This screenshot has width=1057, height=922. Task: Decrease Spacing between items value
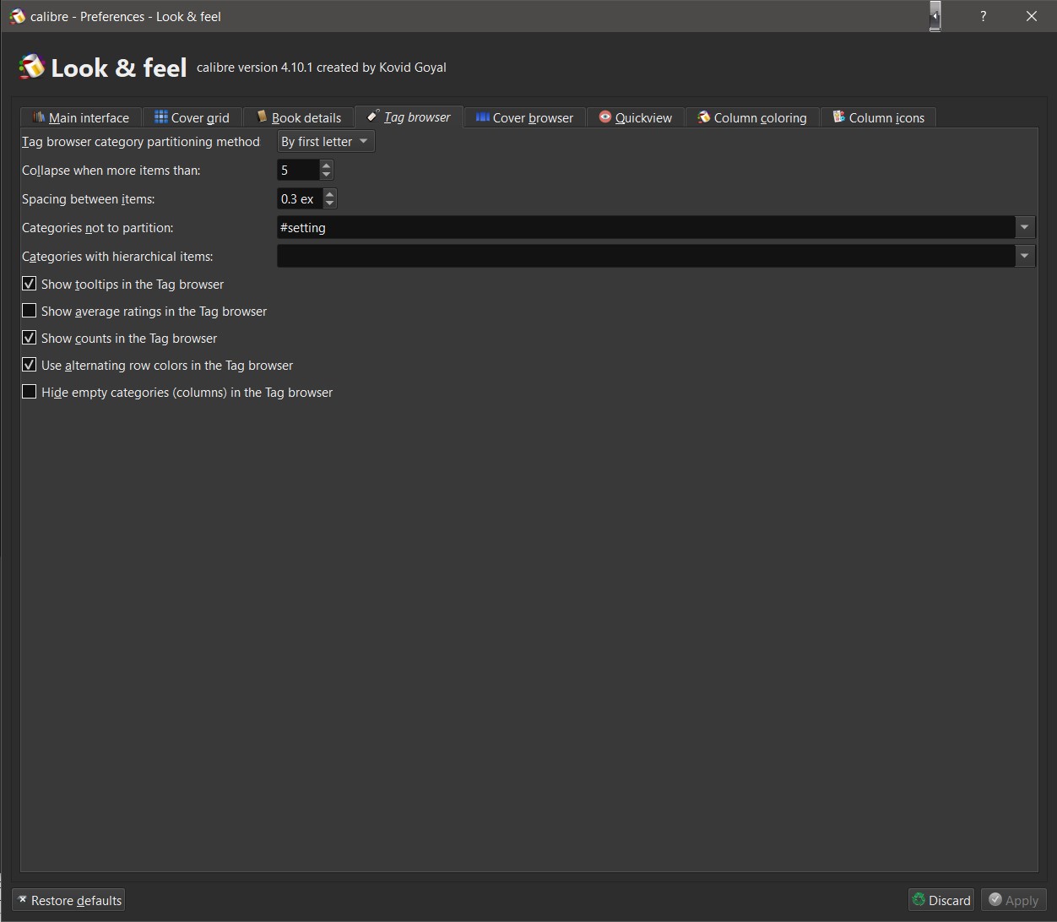pyautogui.click(x=330, y=203)
